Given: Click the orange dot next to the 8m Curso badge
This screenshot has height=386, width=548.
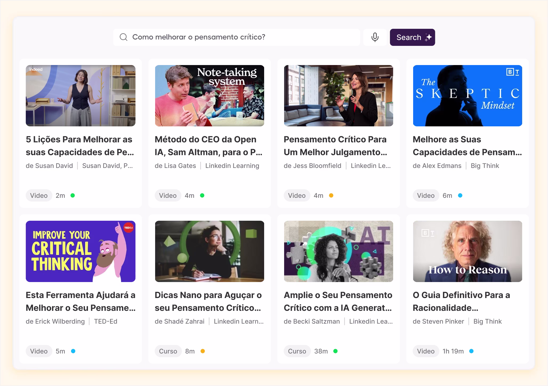Looking at the screenshot, I should pos(203,351).
